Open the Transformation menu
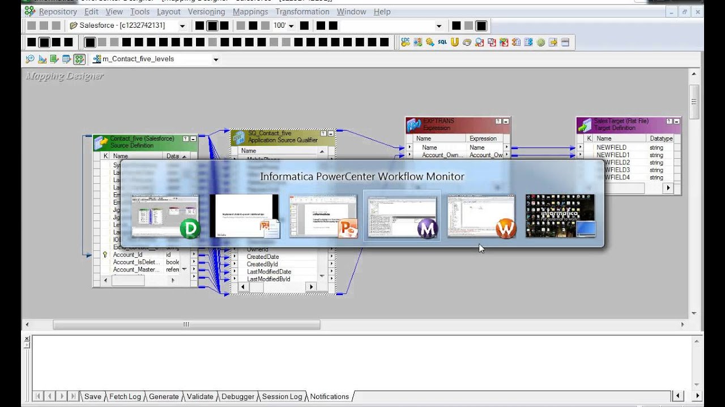 (302, 11)
